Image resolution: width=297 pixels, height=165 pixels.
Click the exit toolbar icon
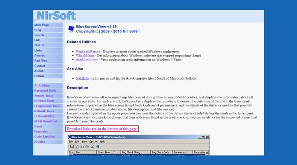[97, 147]
